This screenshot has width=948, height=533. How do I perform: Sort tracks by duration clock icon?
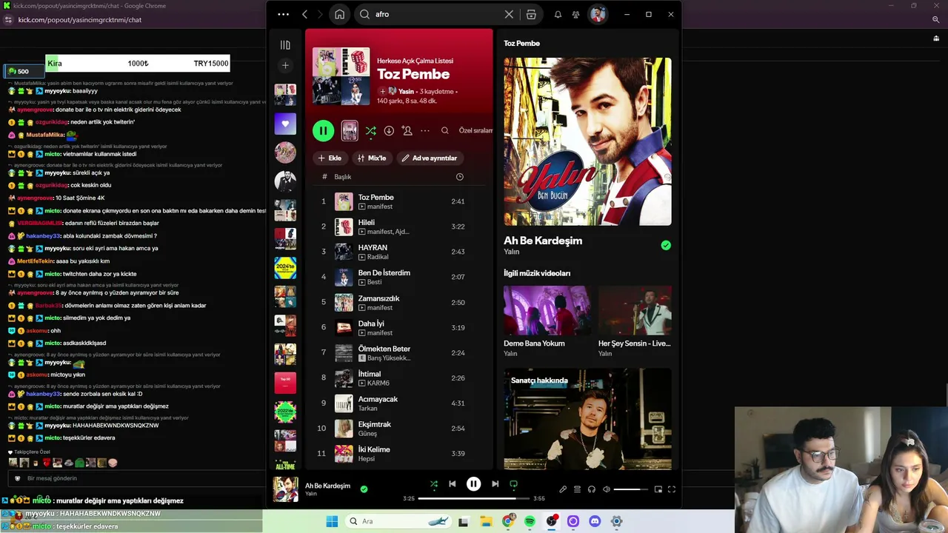click(x=460, y=177)
